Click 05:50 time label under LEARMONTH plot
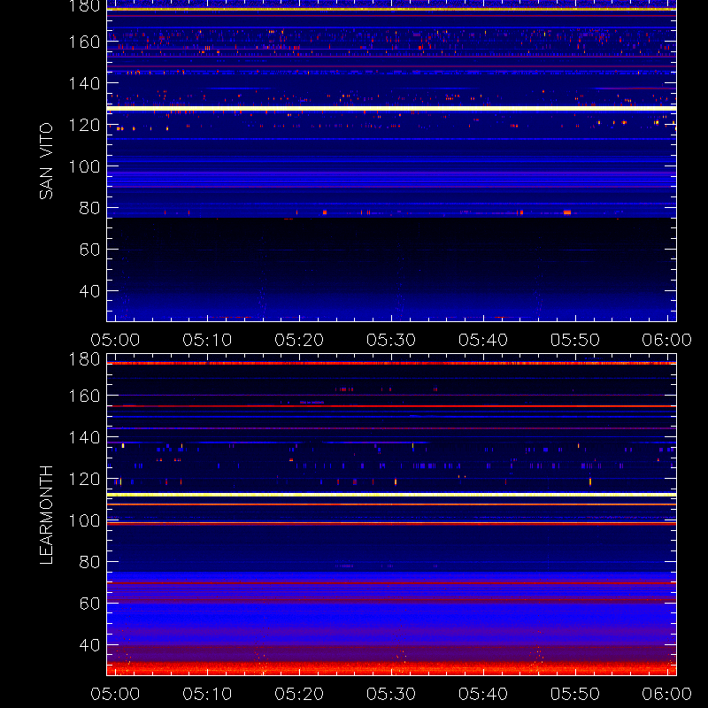The image size is (708, 708). [574, 694]
